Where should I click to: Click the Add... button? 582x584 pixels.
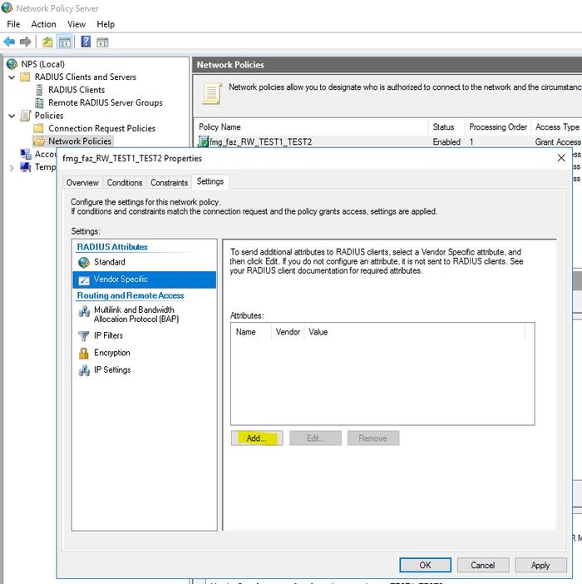point(257,438)
